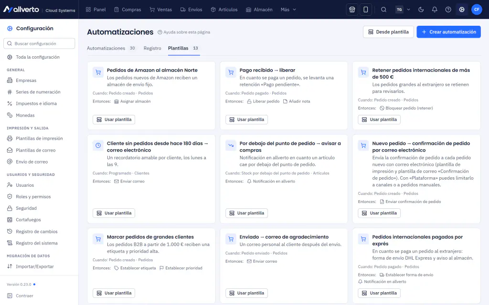The image size is (489, 305).
Task: Open TG company switcher dropdown
Action: coord(403,10)
